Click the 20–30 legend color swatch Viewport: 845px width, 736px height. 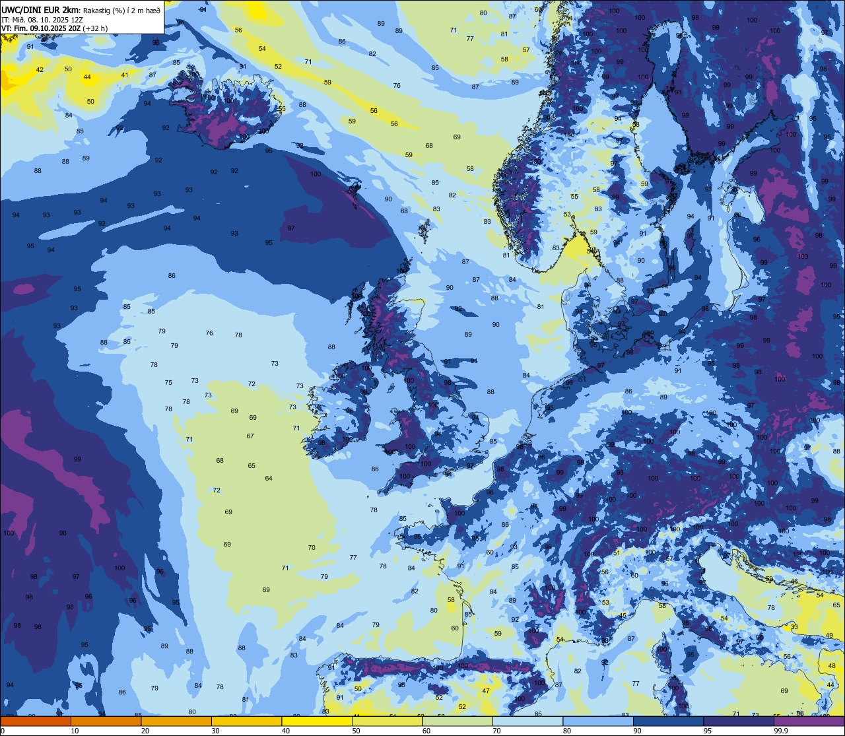(x=176, y=721)
